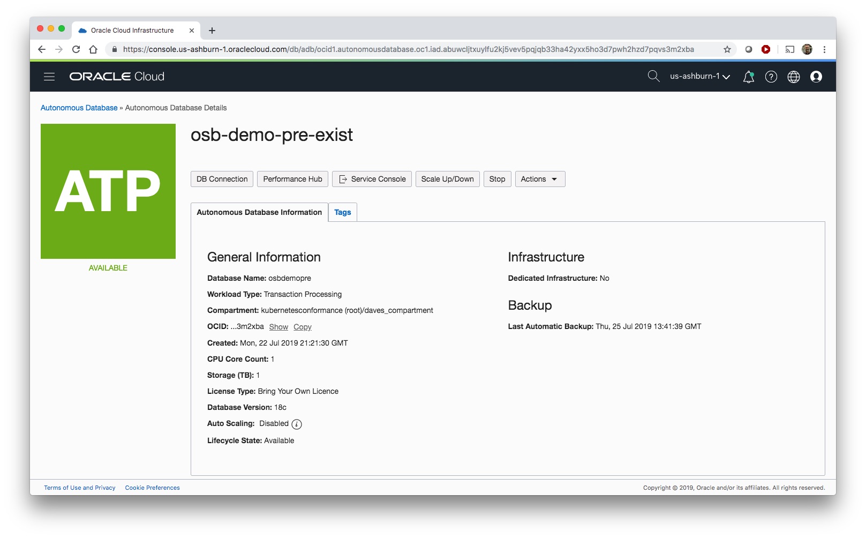The height and width of the screenshot is (538, 866).
Task: Show the full OCID value
Action: (278, 327)
